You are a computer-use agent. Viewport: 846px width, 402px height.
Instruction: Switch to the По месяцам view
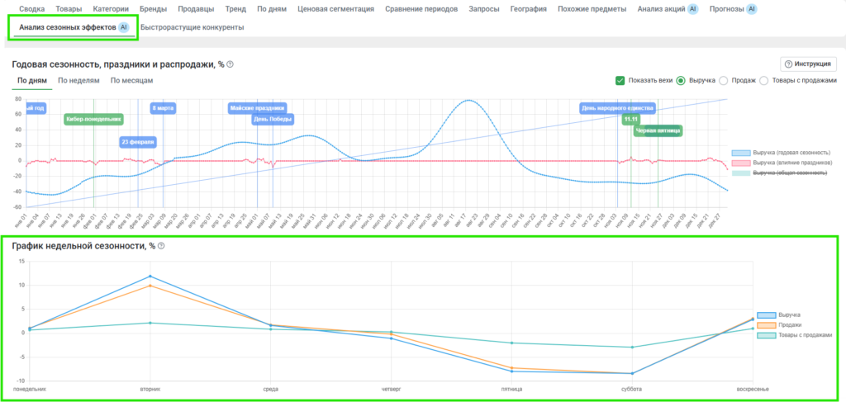131,80
